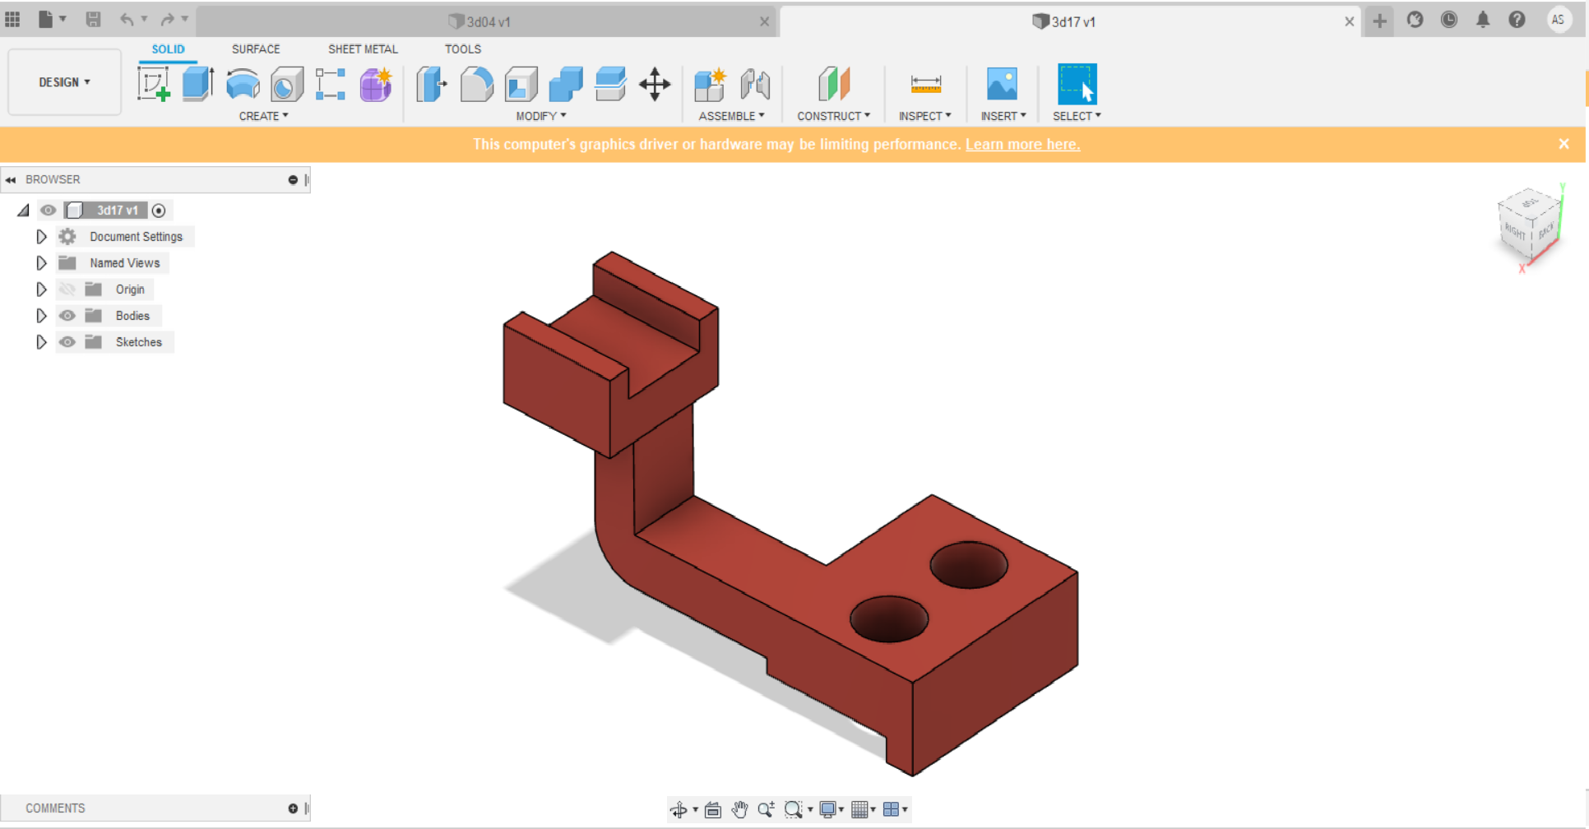Select the Revolve tool
The image size is (1589, 829).
point(242,84)
